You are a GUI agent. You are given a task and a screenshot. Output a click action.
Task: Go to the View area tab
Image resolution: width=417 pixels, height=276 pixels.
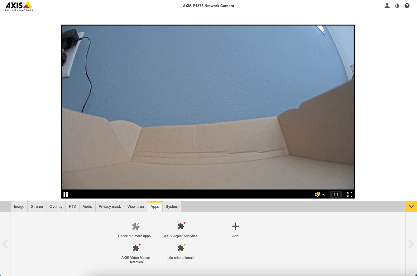pos(136,207)
